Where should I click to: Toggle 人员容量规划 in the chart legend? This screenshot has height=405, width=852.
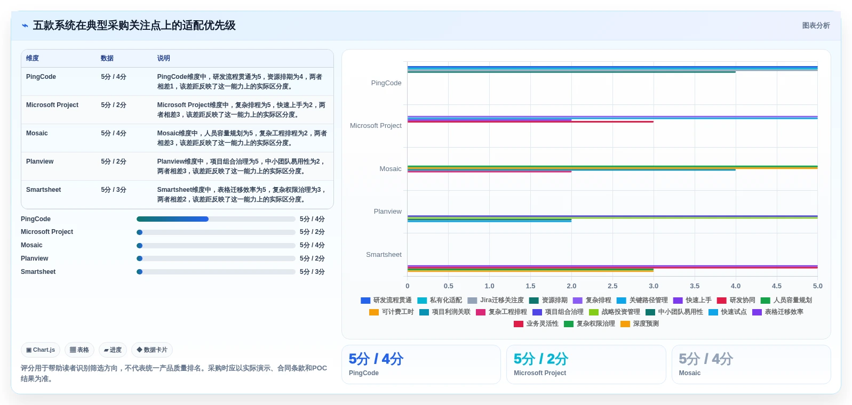786,301
